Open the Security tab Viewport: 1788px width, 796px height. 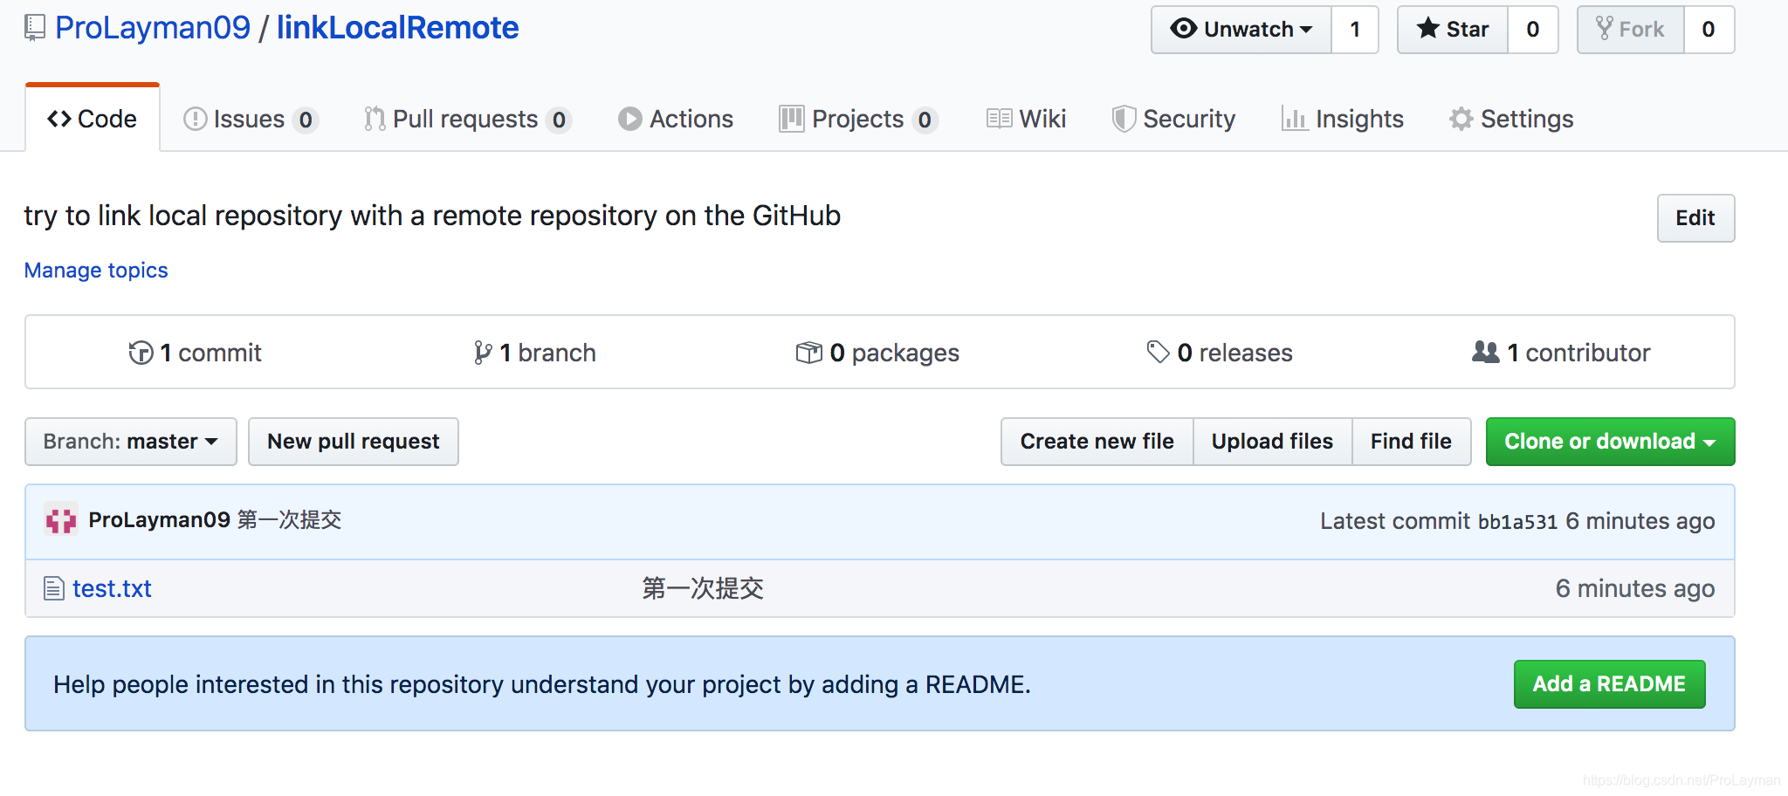point(1173,119)
